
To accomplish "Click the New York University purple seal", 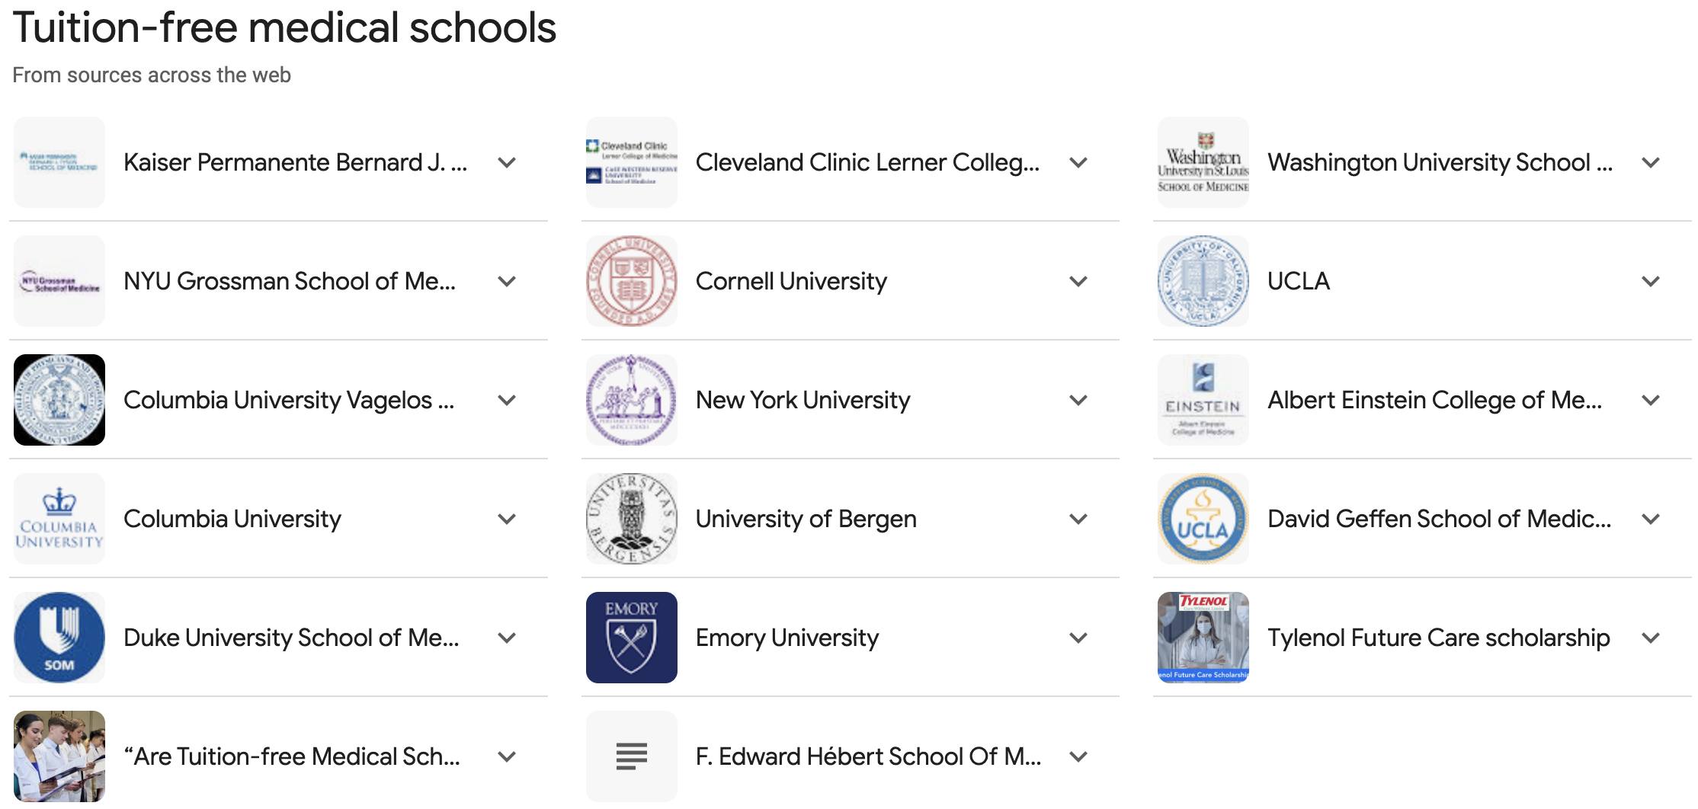I will pyautogui.click(x=631, y=400).
